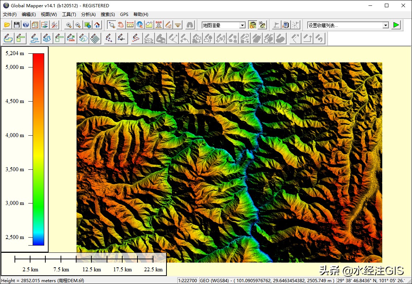The height and width of the screenshot is (284, 412).
Task: Select the dotted red line pencil tool
Action: pos(136,38)
